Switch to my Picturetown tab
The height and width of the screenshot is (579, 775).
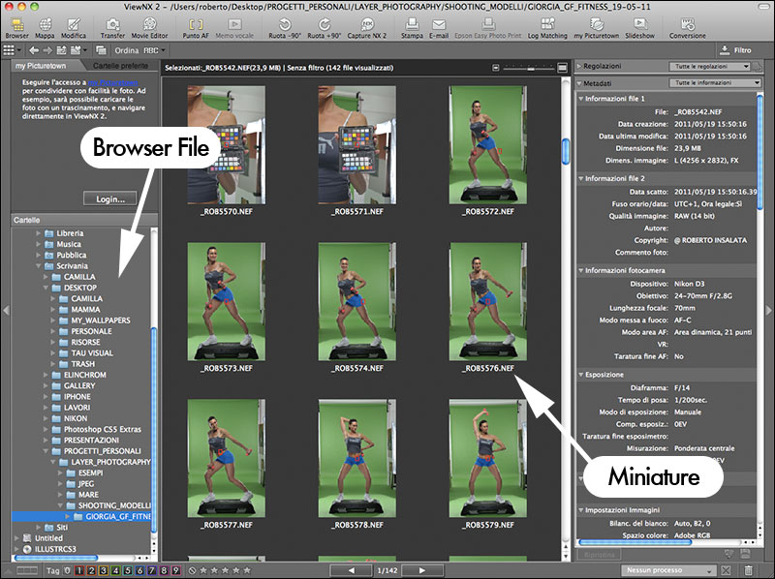(41, 66)
